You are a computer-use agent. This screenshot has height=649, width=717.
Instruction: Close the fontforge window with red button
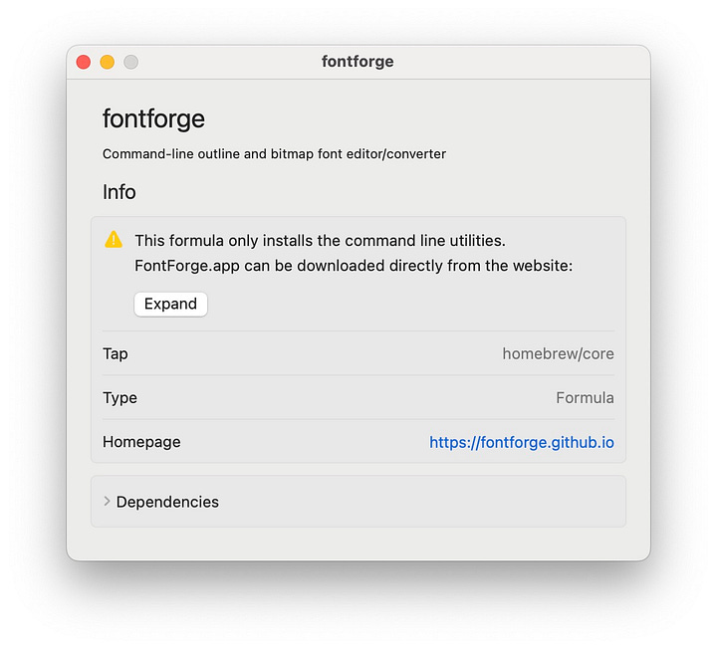pos(84,62)
